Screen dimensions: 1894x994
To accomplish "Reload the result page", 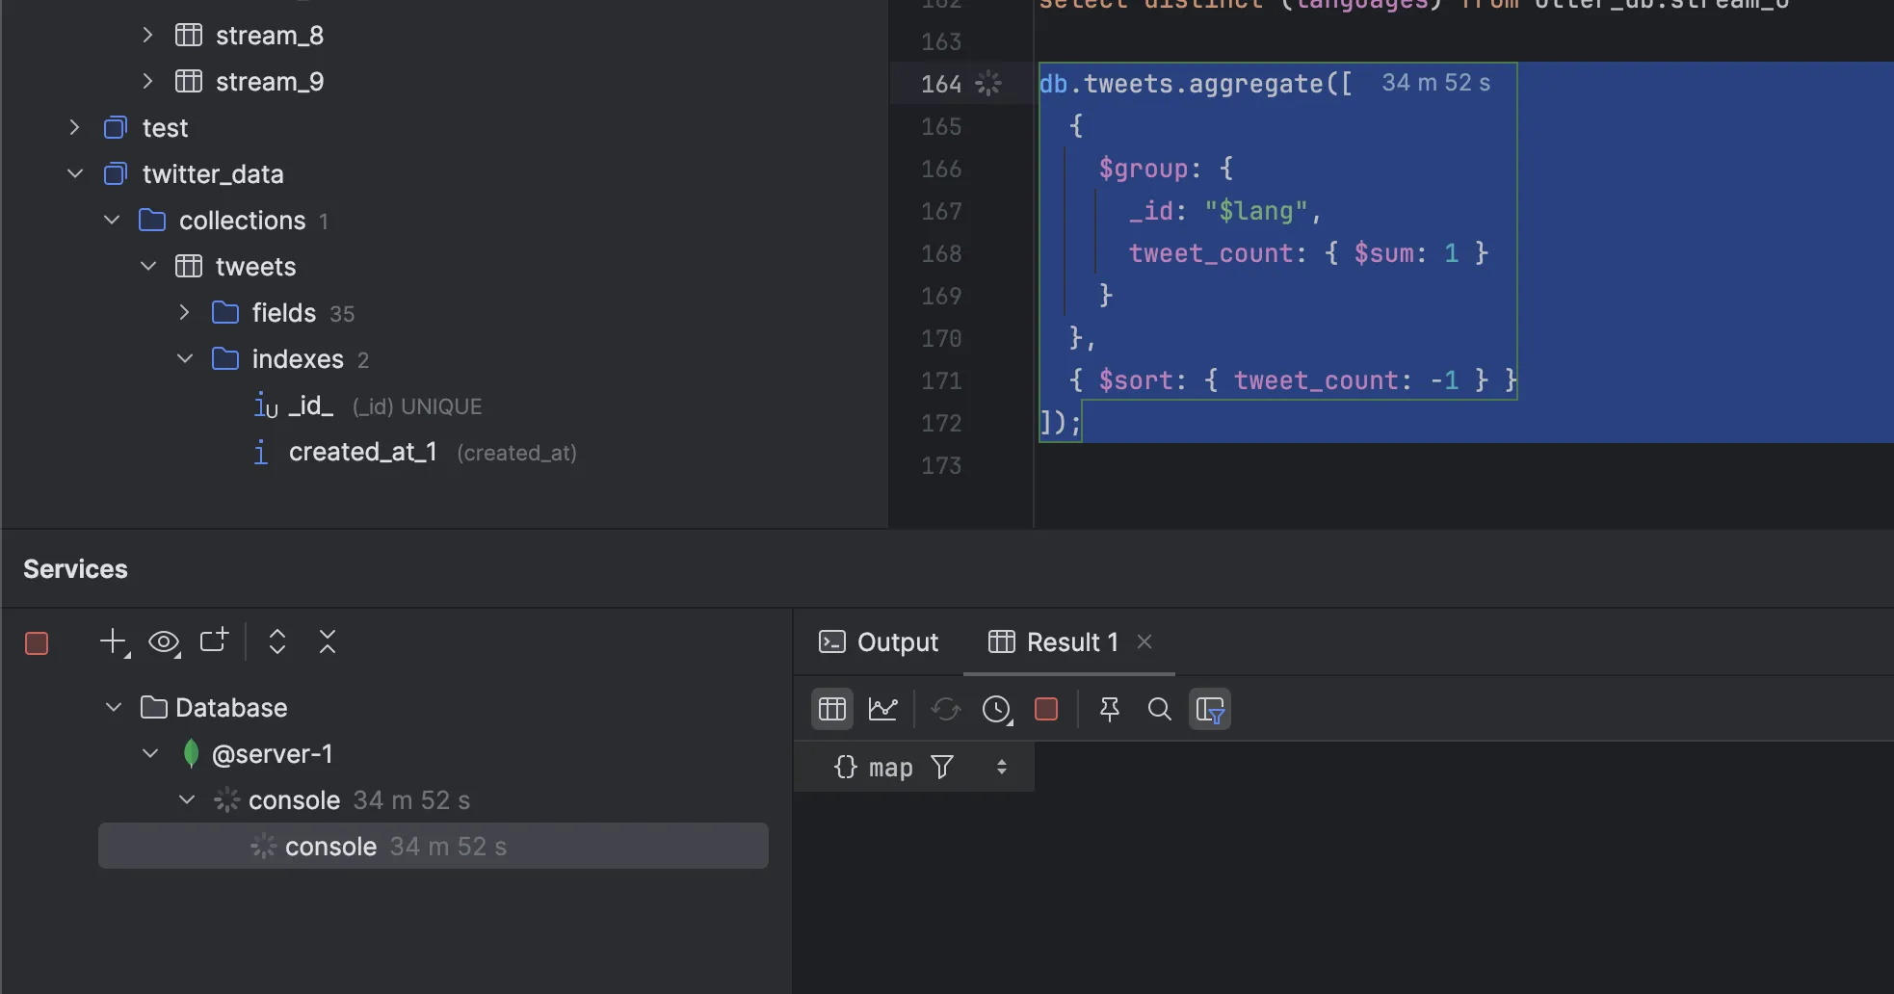I will pyautogui.click(x=946, y=710).
